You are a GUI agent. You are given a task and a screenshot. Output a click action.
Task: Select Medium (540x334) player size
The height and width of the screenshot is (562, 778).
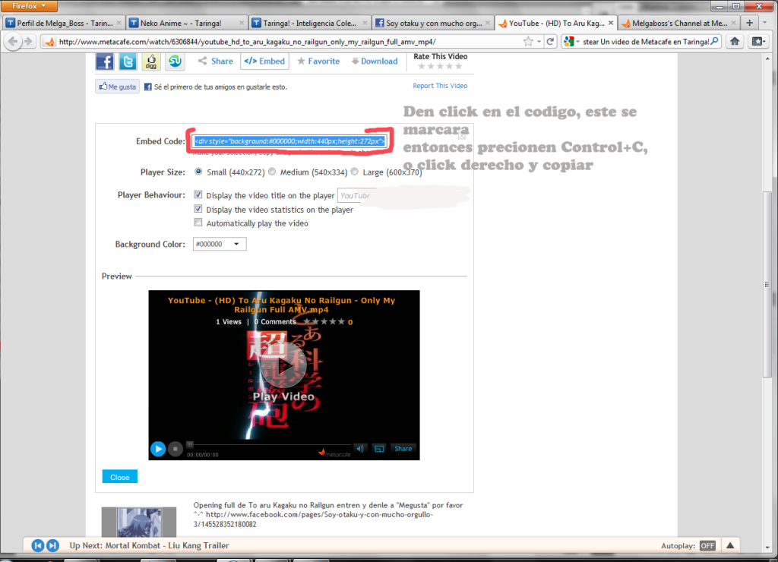point(272,172)
